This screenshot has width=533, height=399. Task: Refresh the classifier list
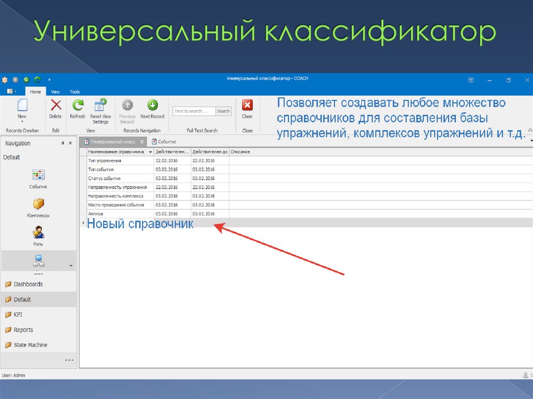pos(78,109)
